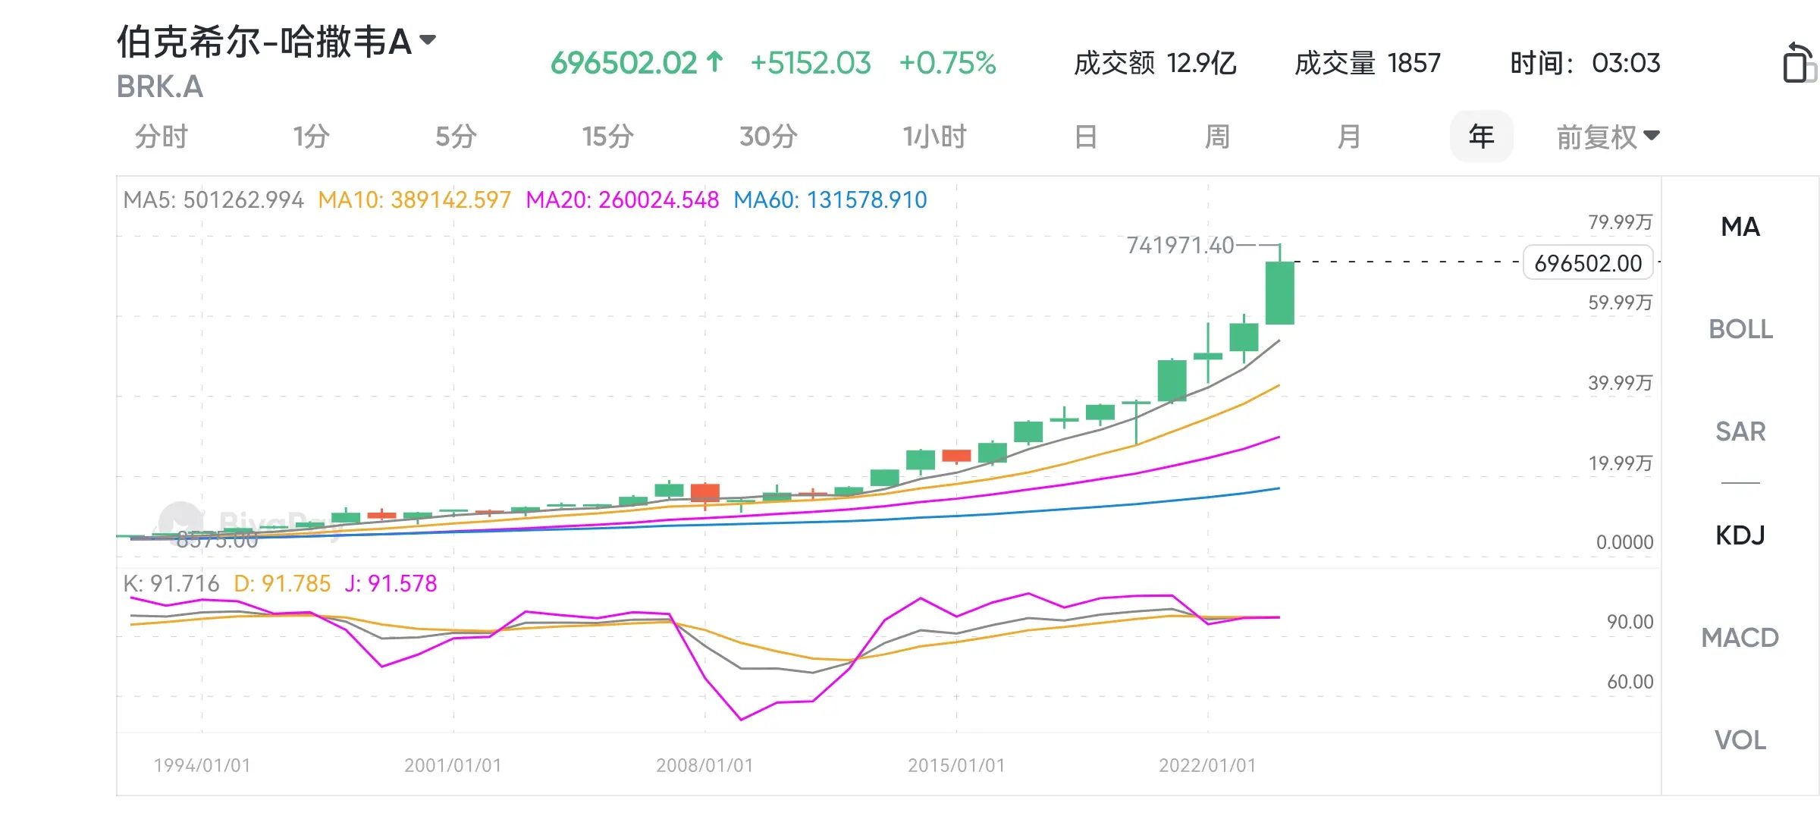
Task: Click the J: 91.578 indicator value
Action: click(391, 584)
